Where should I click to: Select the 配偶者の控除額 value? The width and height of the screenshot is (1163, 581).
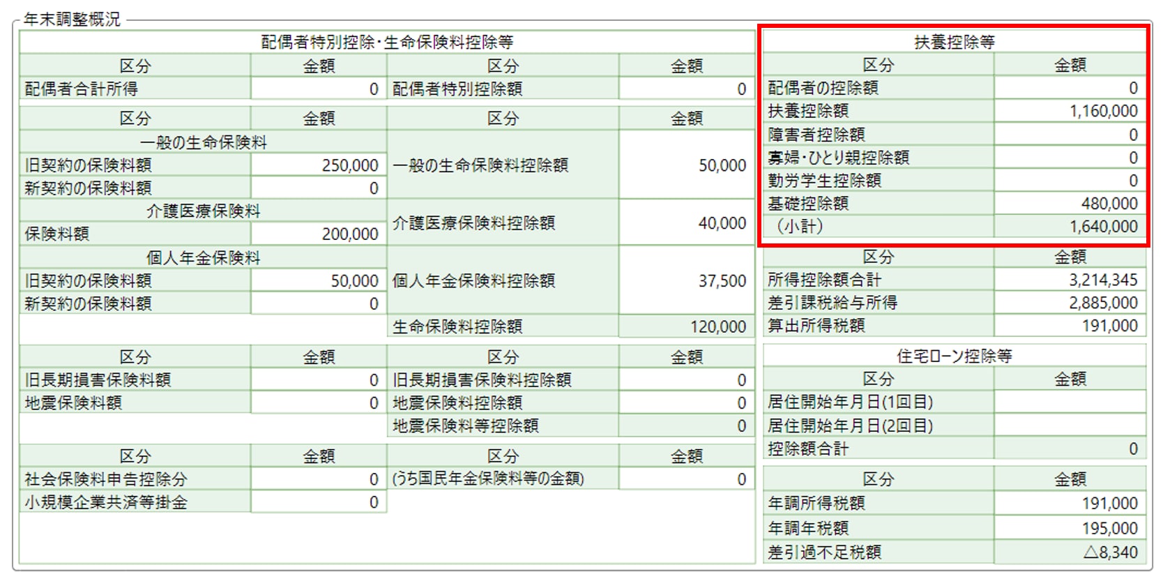click(x=1070, y=88)
